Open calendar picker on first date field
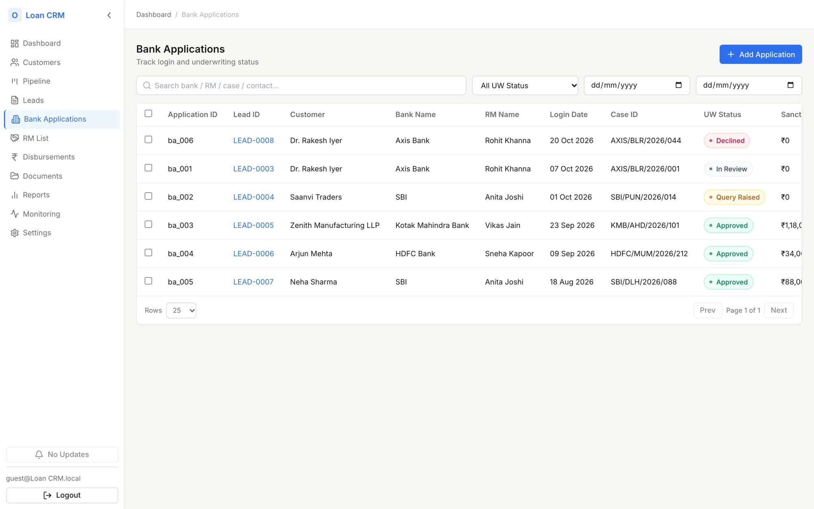This screenshot has width=814, height=509. [678, 85]
